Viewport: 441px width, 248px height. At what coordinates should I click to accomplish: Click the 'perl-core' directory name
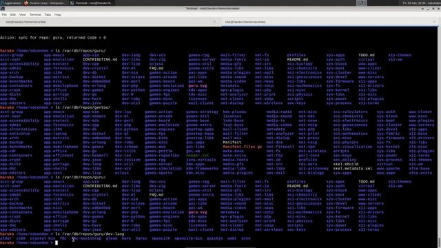coord(309,156)
